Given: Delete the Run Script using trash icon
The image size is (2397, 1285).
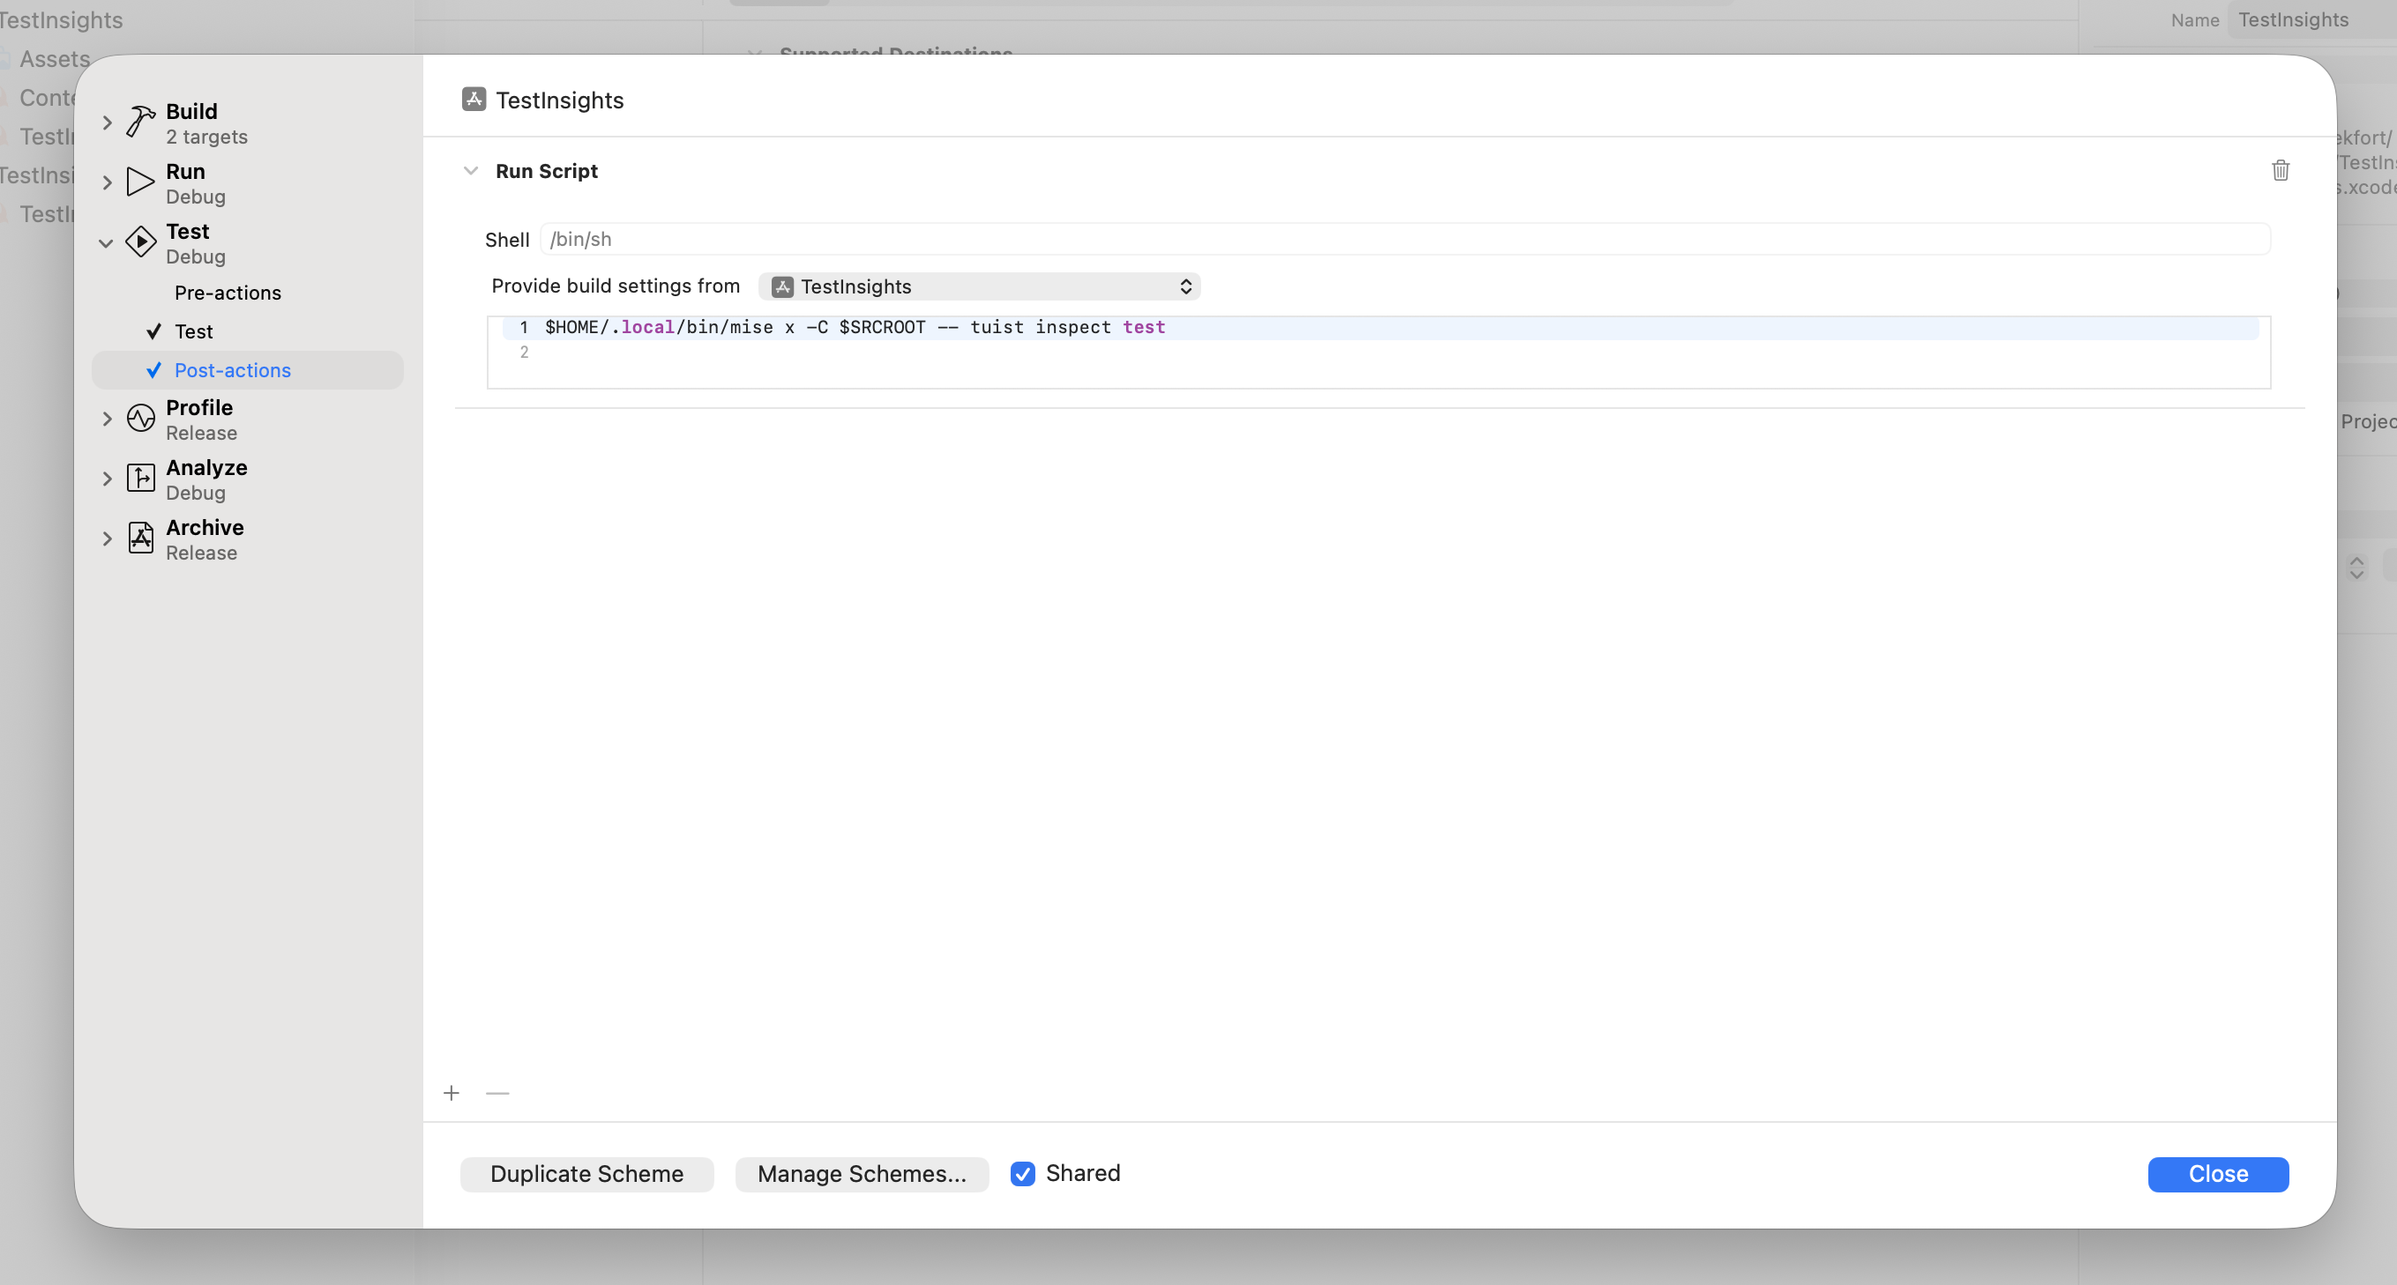Looking at the screenshot, I should [x=2281, y=170].
